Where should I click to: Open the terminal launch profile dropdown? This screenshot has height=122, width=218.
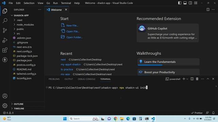(x=187, y=79)
